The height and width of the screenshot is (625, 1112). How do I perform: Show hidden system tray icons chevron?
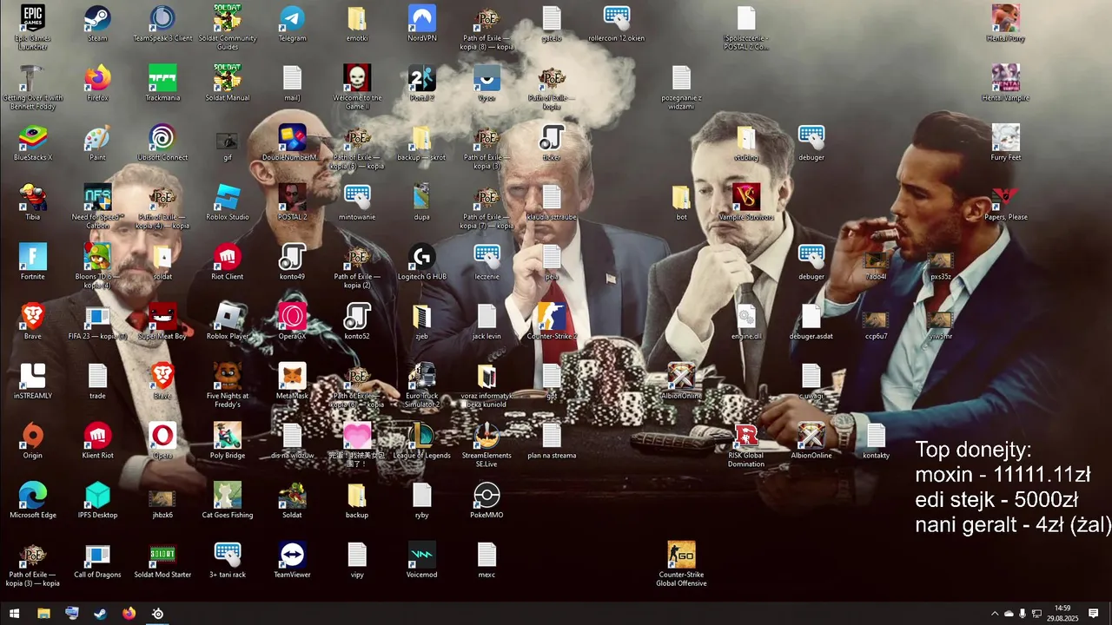(x=995, y=614)
